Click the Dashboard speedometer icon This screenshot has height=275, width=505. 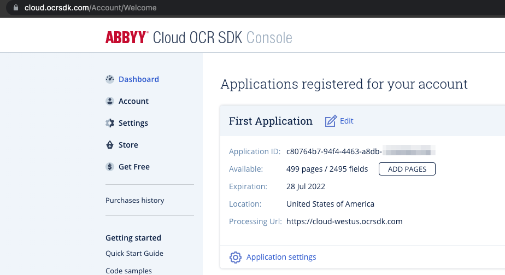[x=110, y=79]
